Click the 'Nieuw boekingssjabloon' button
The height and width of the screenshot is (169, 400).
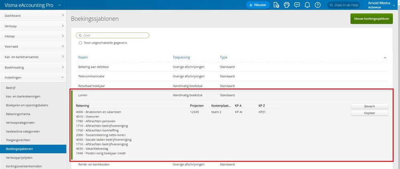coord(371,18)
